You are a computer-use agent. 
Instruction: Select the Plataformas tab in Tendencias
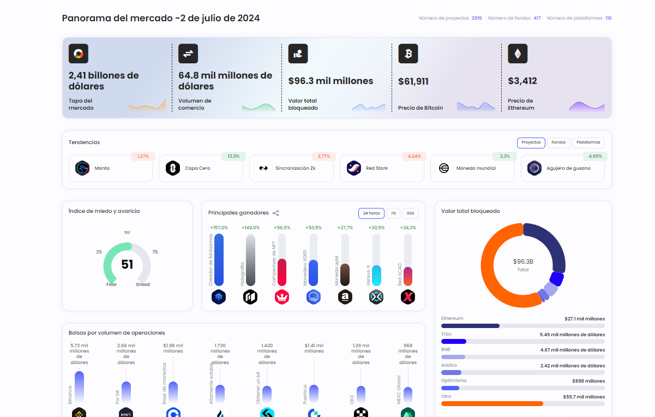pyautogui.click(x=588, y=142)
